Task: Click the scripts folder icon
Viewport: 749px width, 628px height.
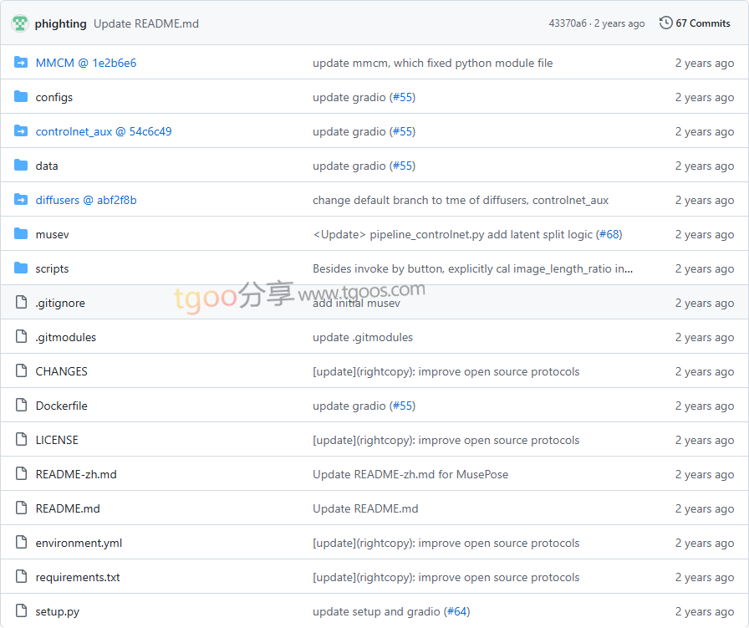Action: [21, 268]
